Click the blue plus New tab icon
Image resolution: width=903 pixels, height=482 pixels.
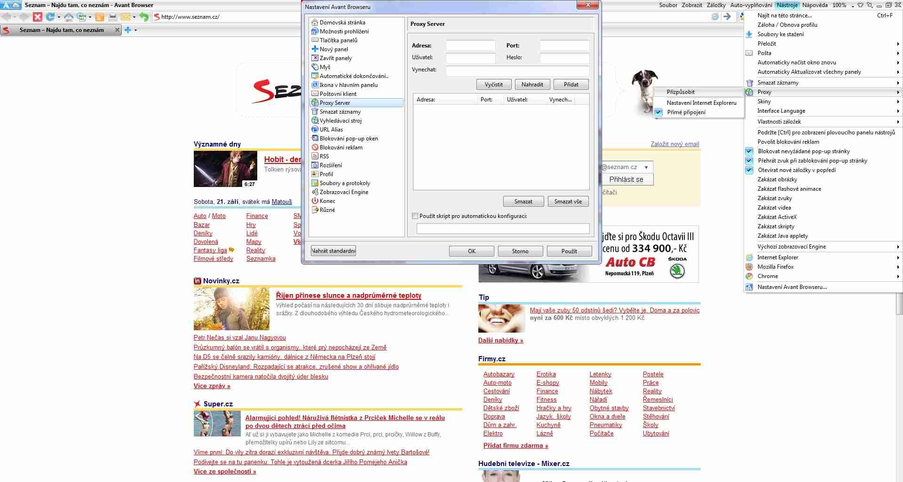[128, 30]
